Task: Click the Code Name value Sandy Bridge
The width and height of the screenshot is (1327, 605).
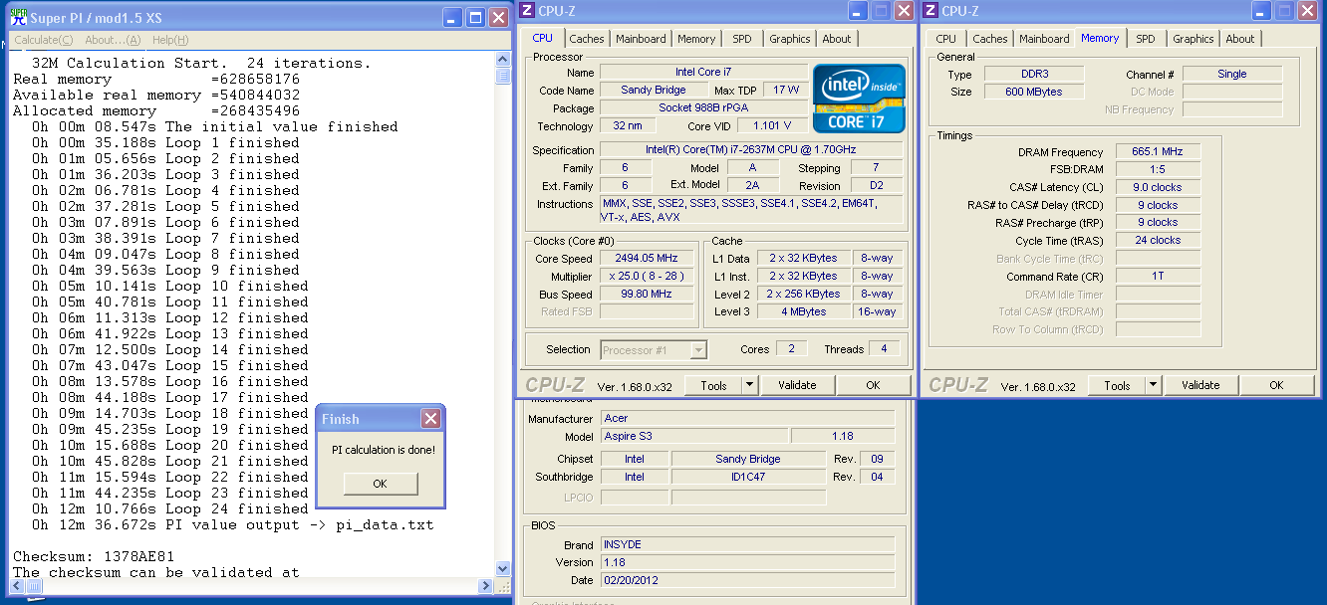Action: point(653,91)
